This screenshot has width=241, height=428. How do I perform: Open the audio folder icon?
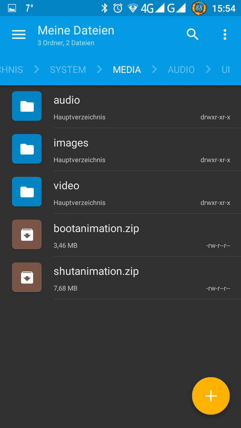(27, 106)
